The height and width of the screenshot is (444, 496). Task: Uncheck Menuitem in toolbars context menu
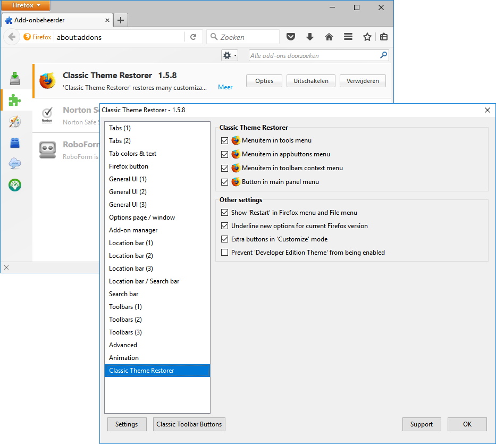(x=224, y=168)
